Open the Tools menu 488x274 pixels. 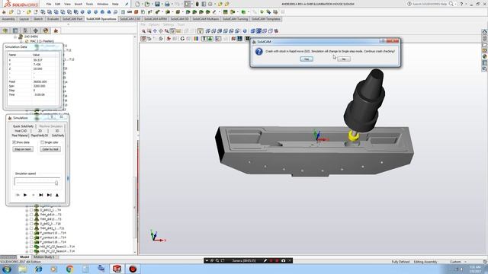click(x=90, y=4)
